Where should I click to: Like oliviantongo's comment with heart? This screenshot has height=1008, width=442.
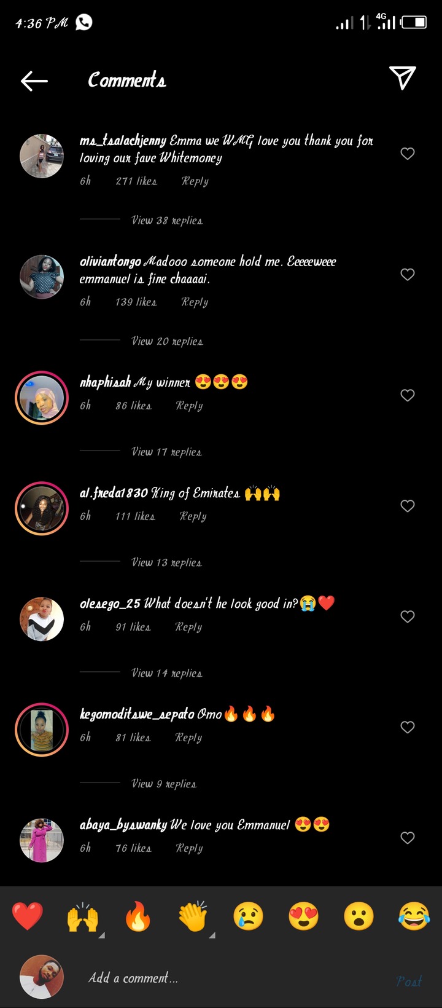tap(408, 275)
